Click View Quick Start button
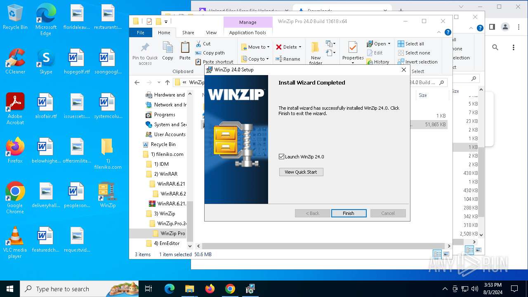The image size is (528, 297). point(301,172)
